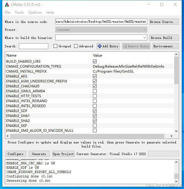Check ENABLE_GMUL_ARM64 checkbox
184x189 pixels.
coord(95,91)
